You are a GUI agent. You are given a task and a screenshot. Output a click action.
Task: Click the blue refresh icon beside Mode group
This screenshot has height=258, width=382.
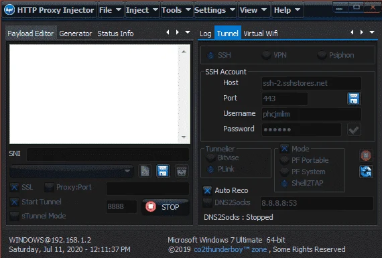pos(366,172)
